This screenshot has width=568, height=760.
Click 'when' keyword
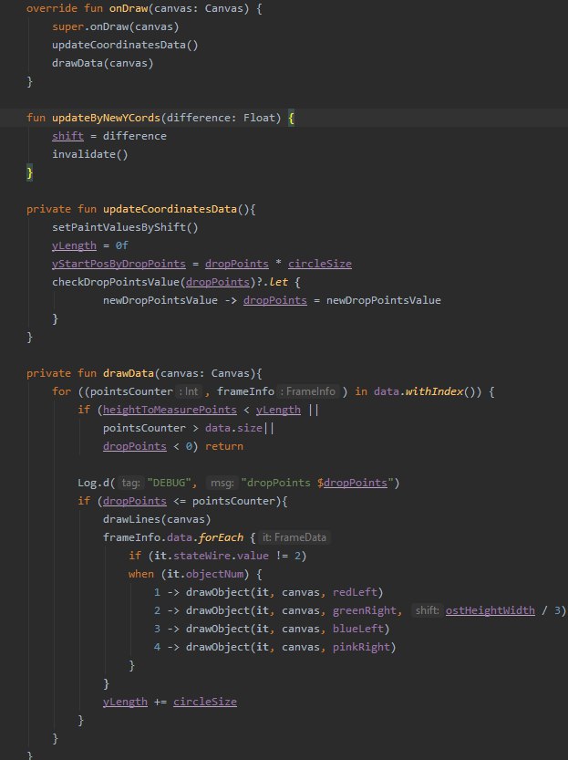pos(141,575)
